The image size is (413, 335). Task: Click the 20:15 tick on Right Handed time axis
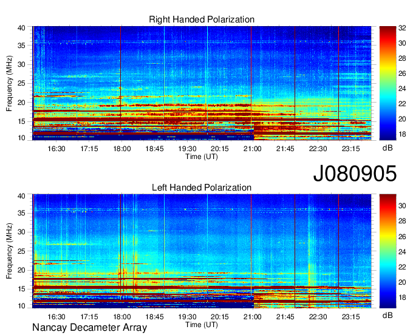click(220, 149)
